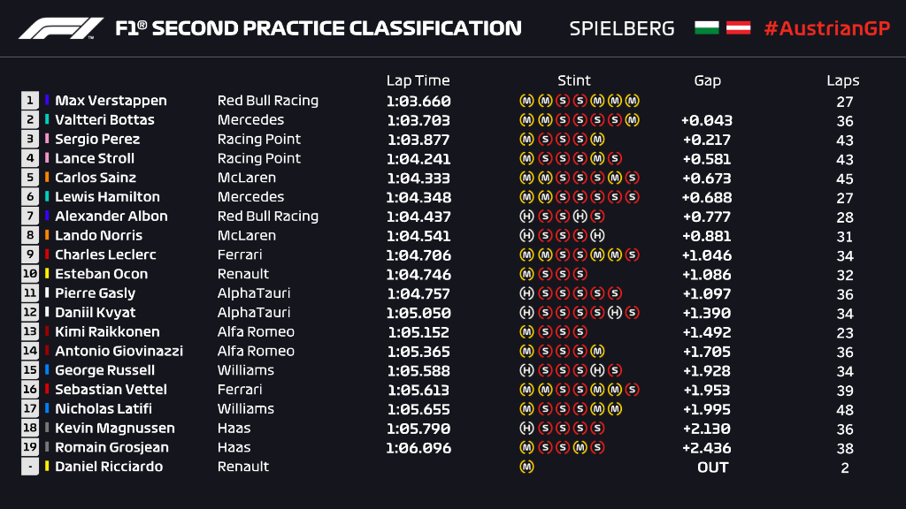Select first medium tyre icon in Raikkonen's row
The width and height of the screenshot is (906, 509).
pos(526,332)
